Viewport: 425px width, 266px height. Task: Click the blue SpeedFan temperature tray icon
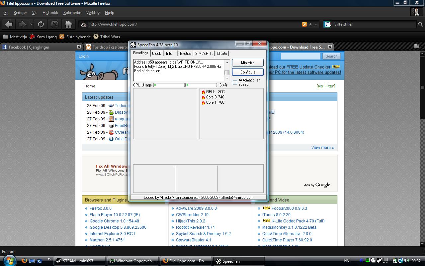click(362, 260)
